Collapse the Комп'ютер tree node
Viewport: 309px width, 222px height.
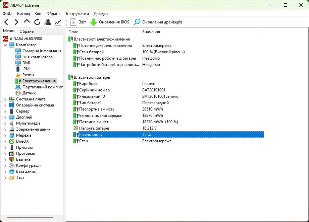point(5,45)
